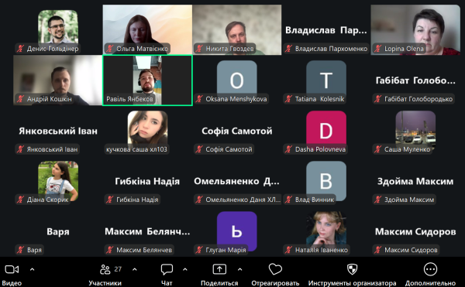Select the active speaker tile Равіль Янбеков
The width and height of the screenshot is (465, 287).
147,80
